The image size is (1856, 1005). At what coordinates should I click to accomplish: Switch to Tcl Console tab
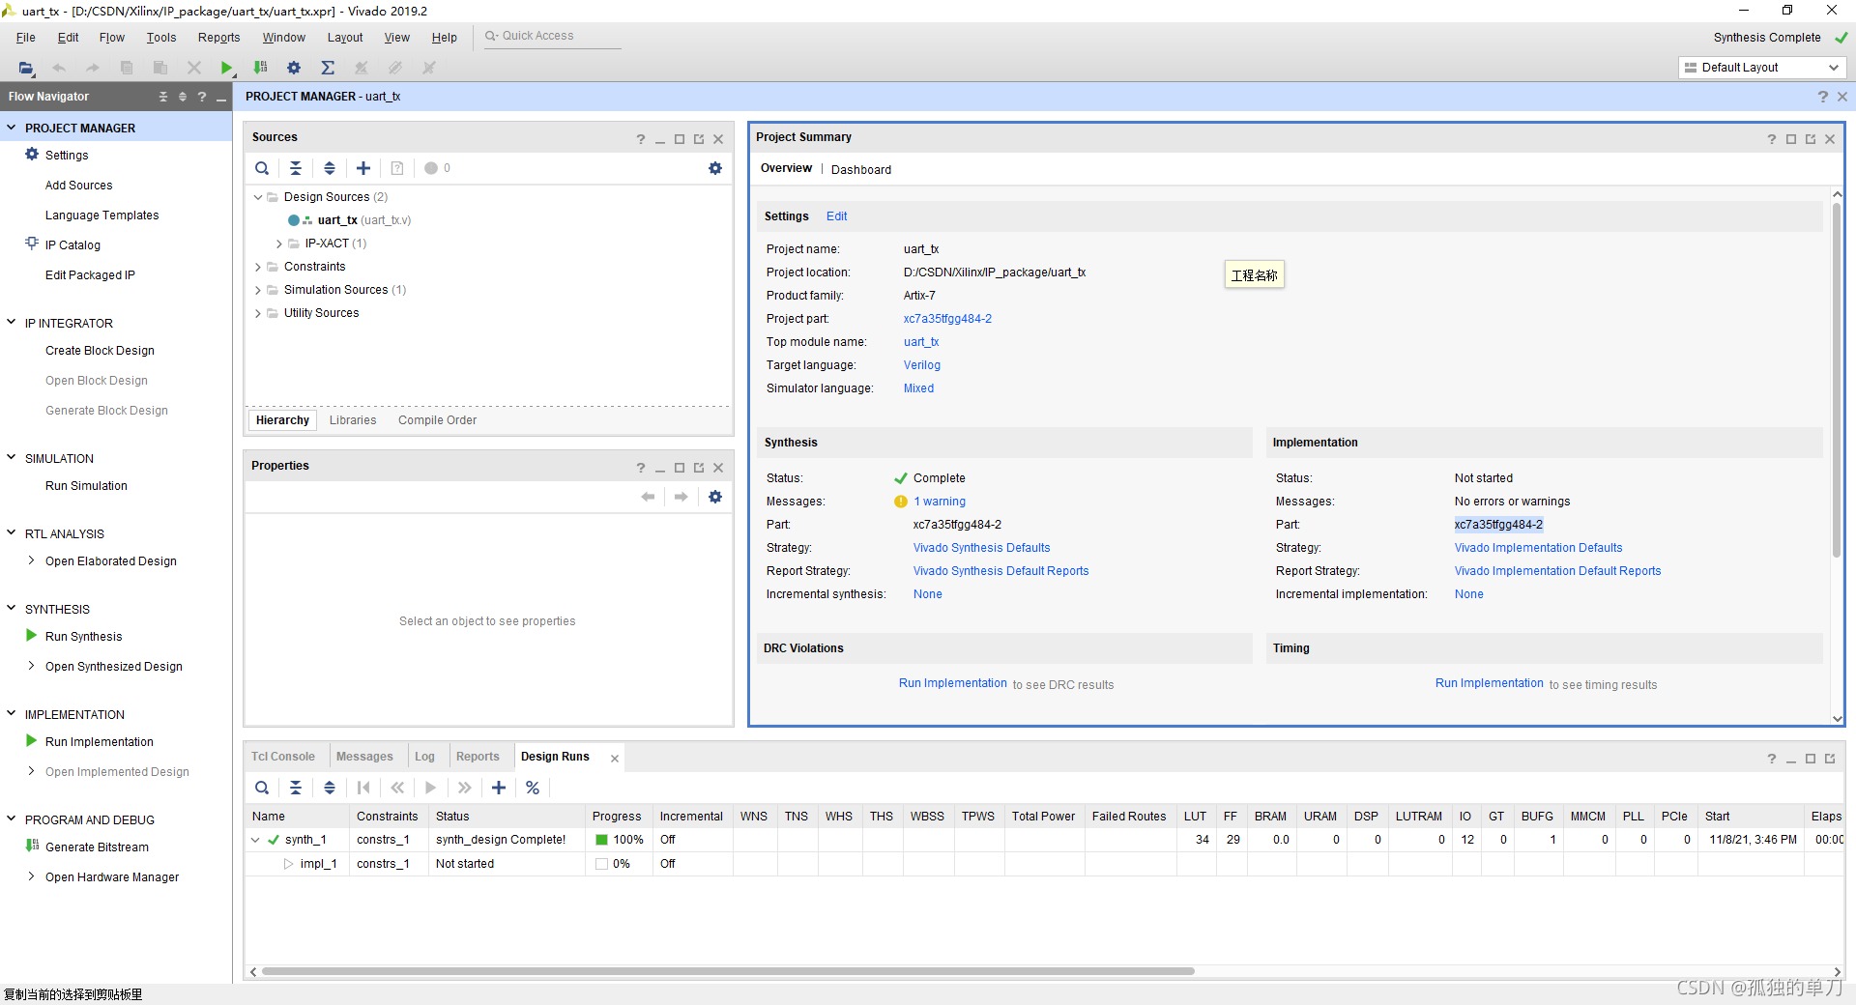pyautogui.click(x=283, y=757)
